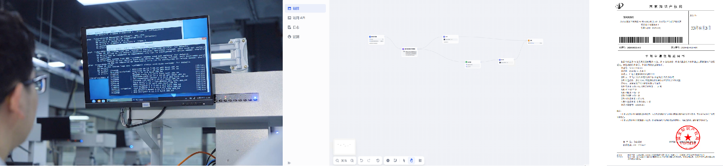
Task: Select the orange end node
Action: pos(535,41)
